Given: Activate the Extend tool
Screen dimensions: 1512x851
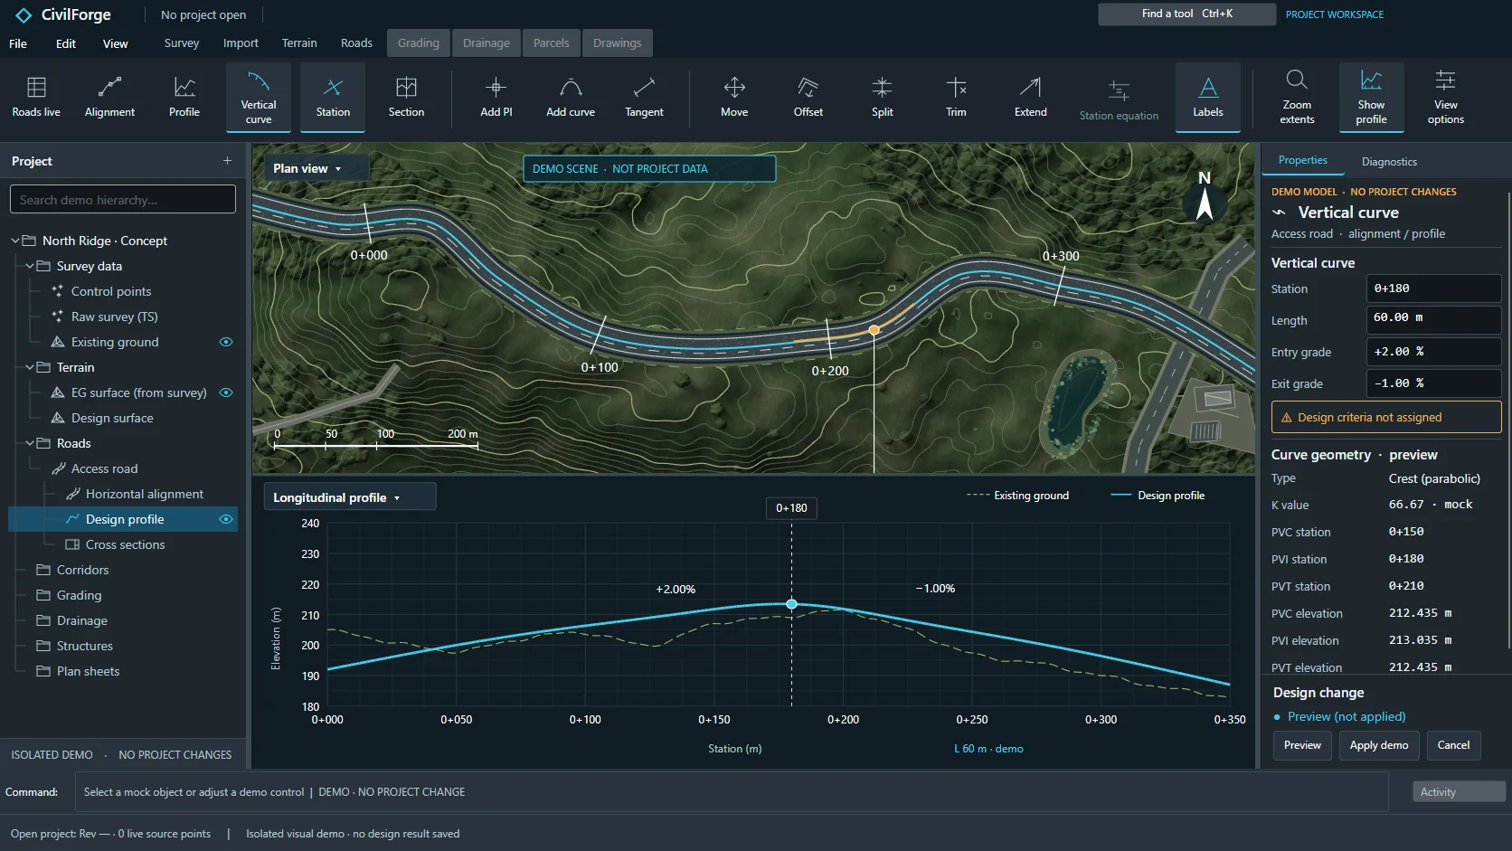Looking at the screenshot, I should [1030, 98].
